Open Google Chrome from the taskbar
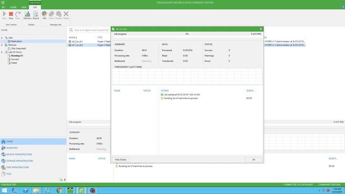 [59, 190]
